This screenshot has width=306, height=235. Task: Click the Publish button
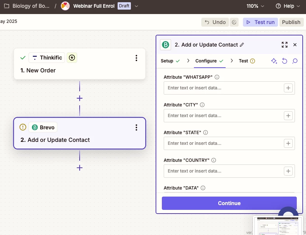[291, 22]
